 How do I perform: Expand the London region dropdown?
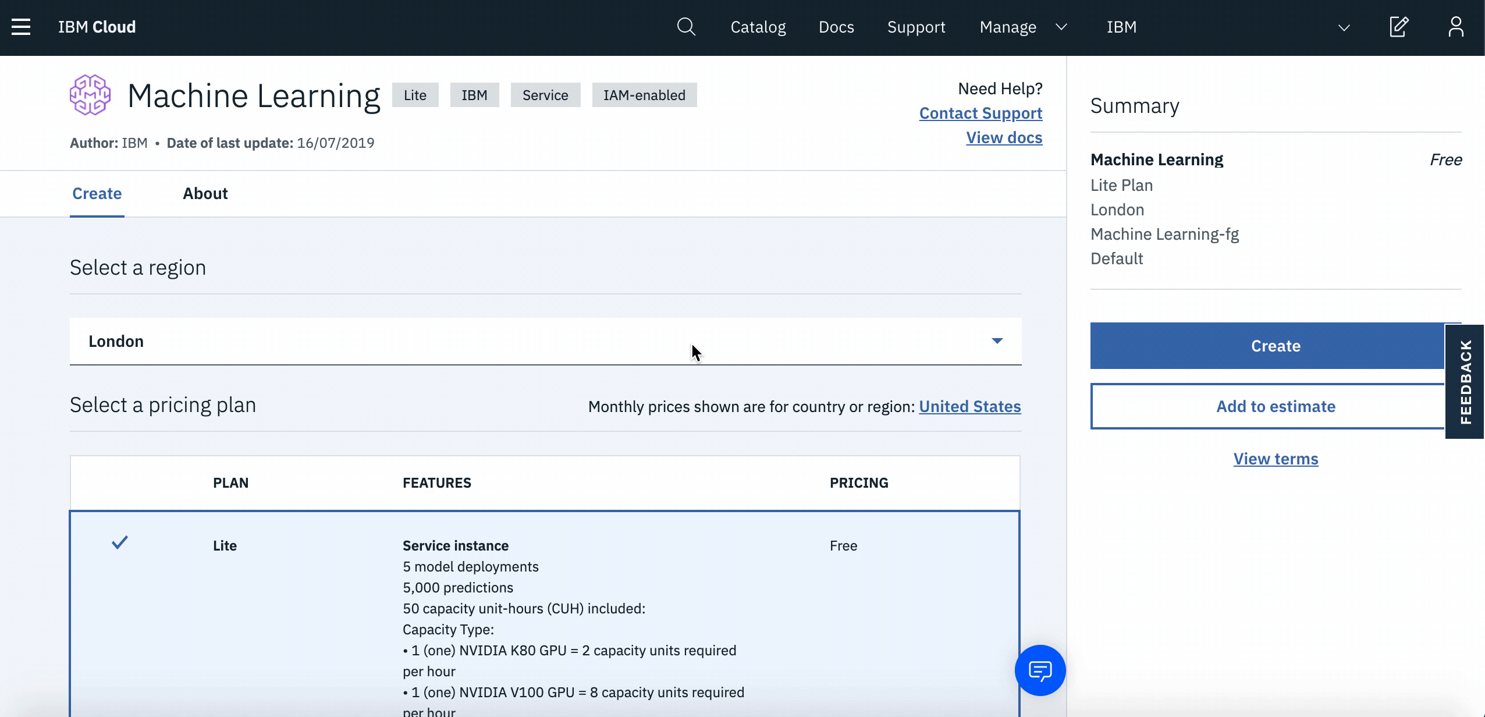click(997, 341)
